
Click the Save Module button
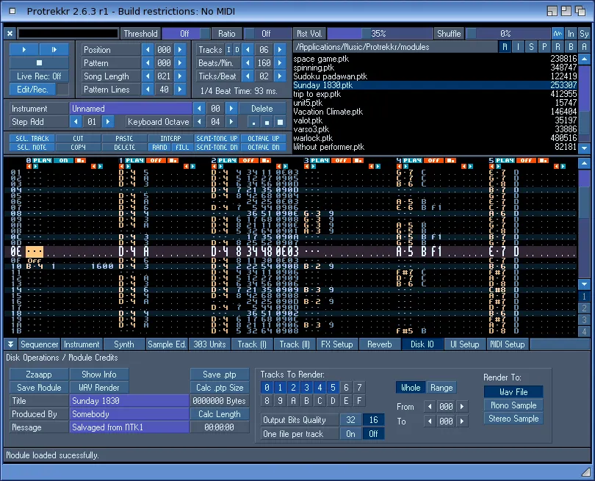(x=39, y=388)
